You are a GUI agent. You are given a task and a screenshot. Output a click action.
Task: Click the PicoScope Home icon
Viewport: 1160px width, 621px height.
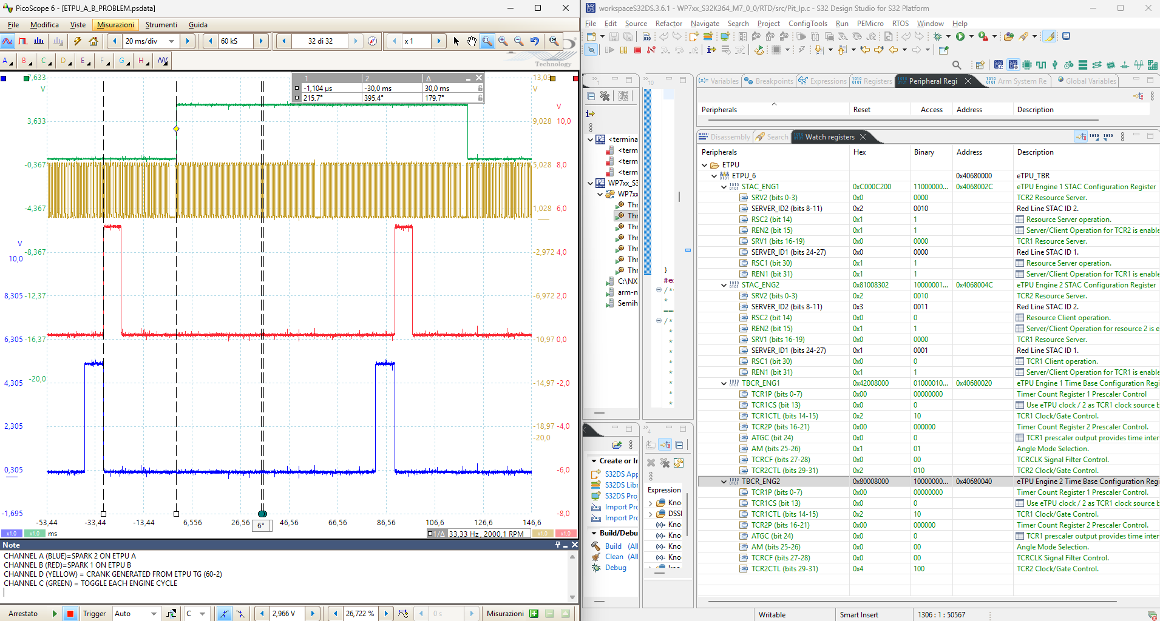pyautogui.click(x=93, y=41)
